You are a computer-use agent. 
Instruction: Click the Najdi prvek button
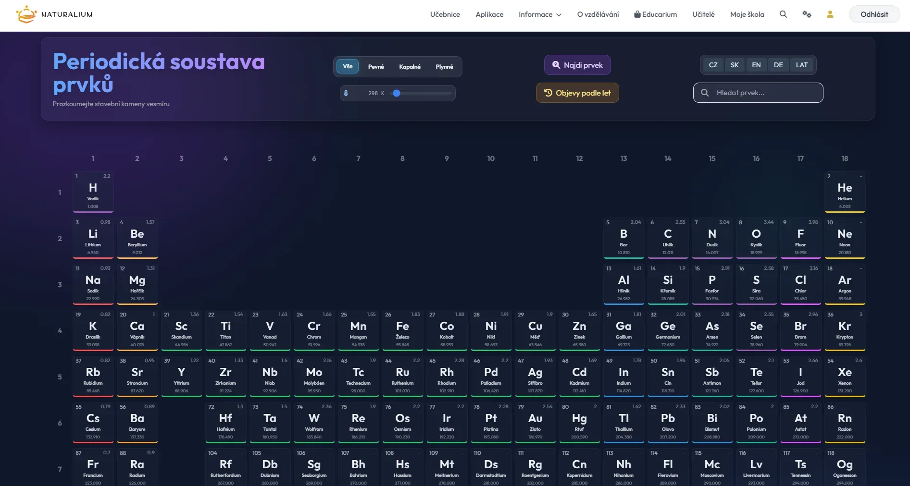(x=577, y=65)
